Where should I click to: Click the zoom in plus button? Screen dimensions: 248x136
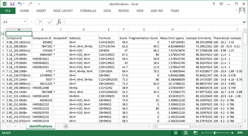click(232, 133)
